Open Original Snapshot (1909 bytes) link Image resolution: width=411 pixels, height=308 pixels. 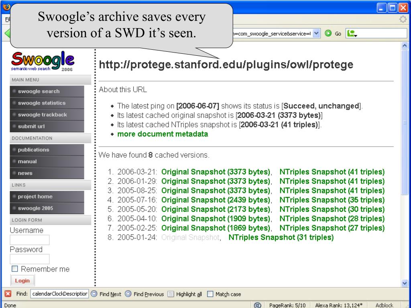pos(216,219)
